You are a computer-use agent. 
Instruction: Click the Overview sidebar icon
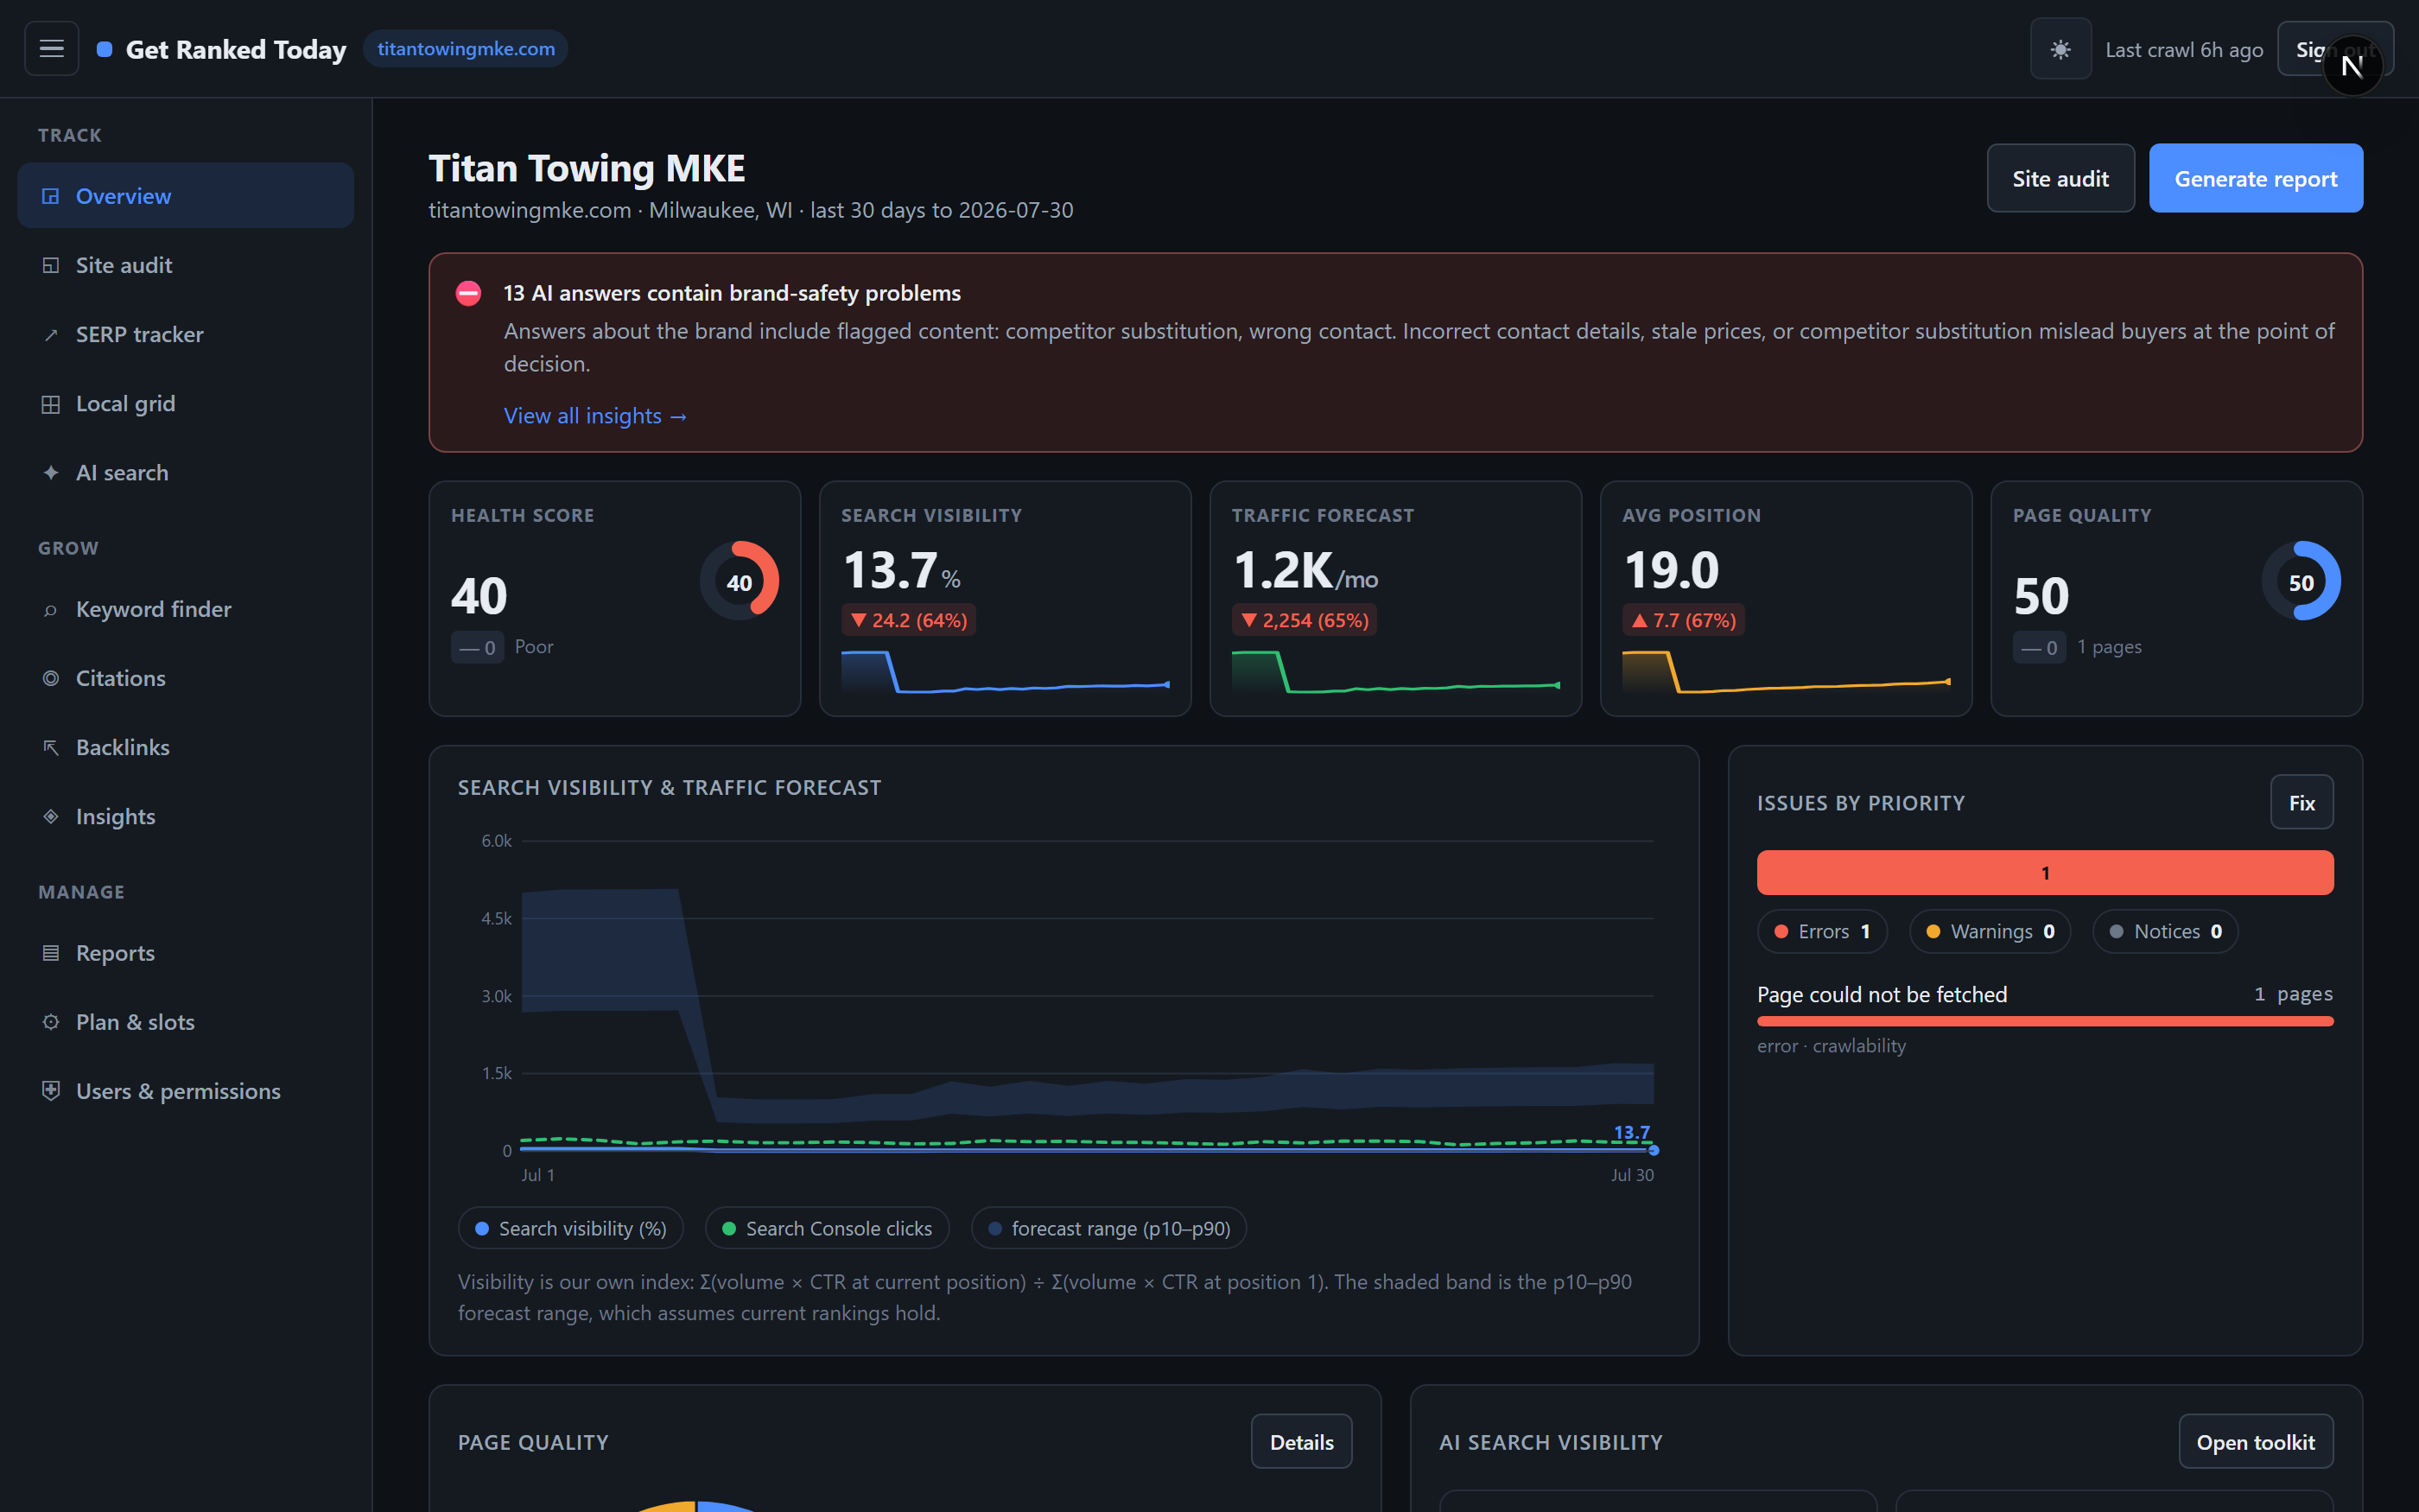[x=50, y=196]
